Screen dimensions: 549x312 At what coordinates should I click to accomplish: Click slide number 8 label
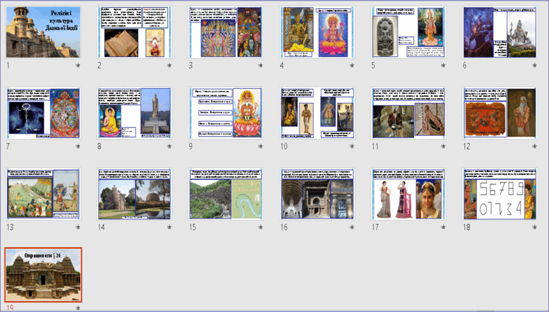[x=99, y=147]
